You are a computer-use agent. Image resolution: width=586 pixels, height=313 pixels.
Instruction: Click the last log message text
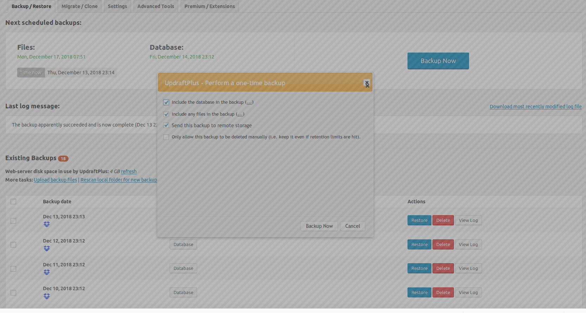[84, 125]
